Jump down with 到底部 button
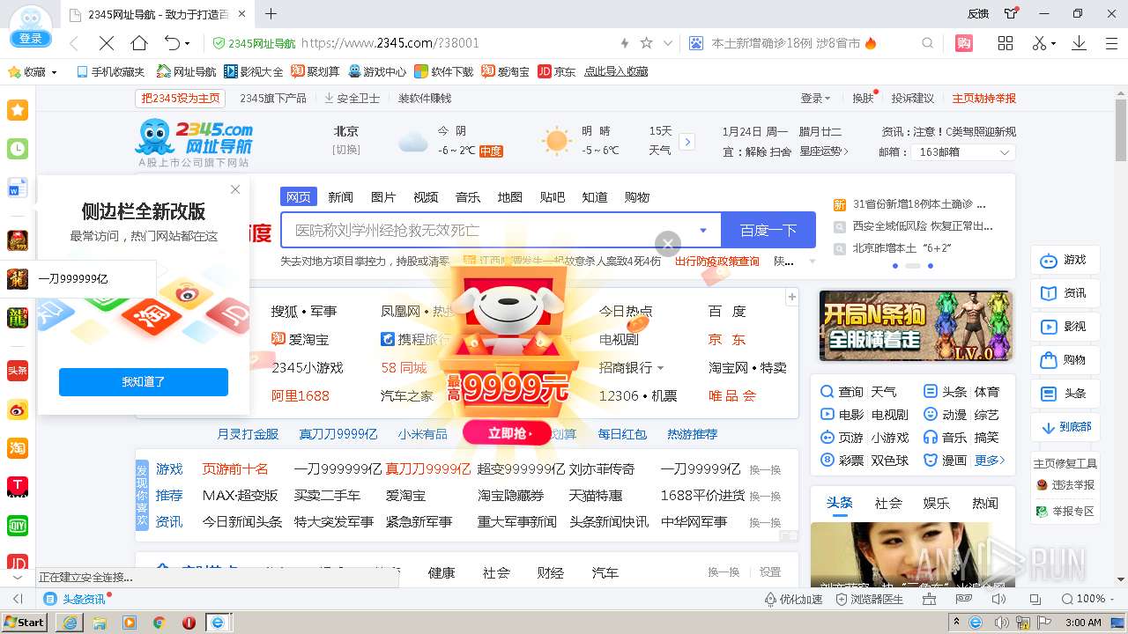Screen dimensions: 1128x634 coord(1065,427)
